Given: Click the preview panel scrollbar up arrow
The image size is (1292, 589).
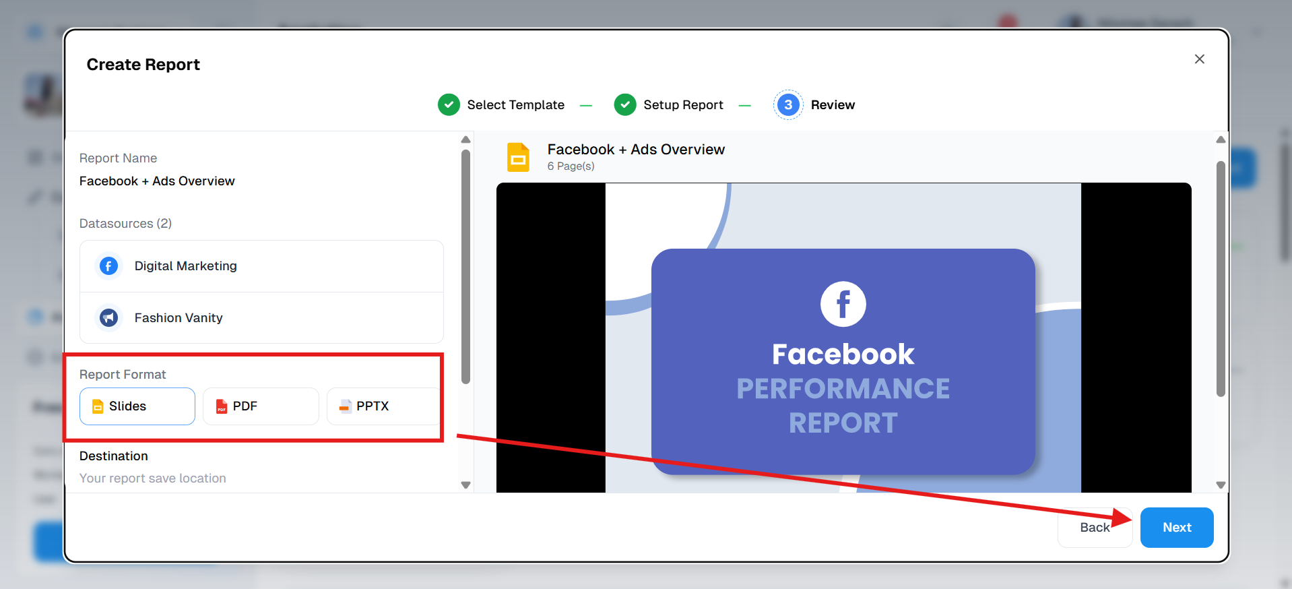Looking at the screenshot, I should point(1221,139).
